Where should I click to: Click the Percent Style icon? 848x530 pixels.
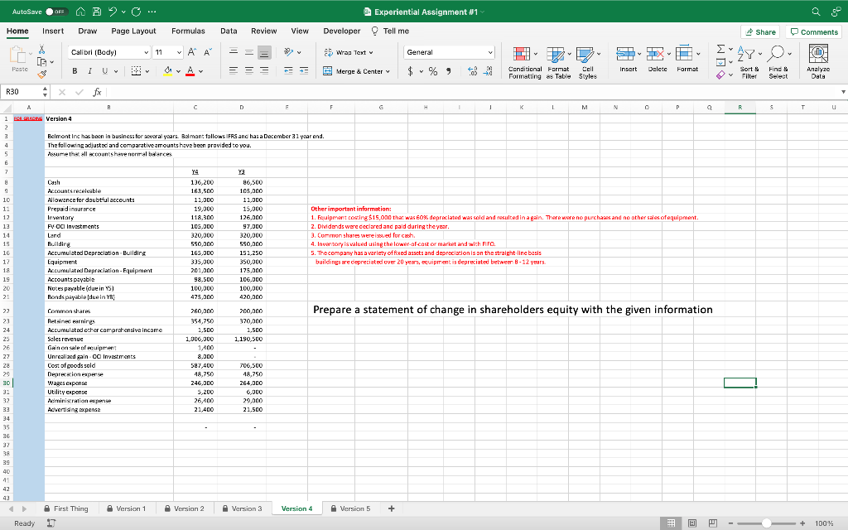pos(432,71)
